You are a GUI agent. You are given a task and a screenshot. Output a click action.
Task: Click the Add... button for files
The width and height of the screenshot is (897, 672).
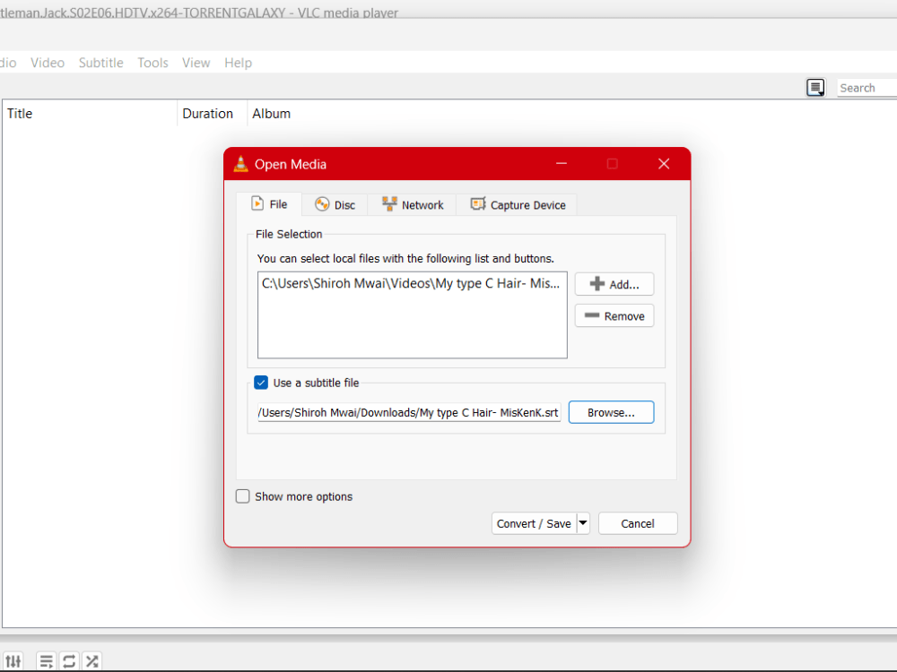(x=614, y=284)
